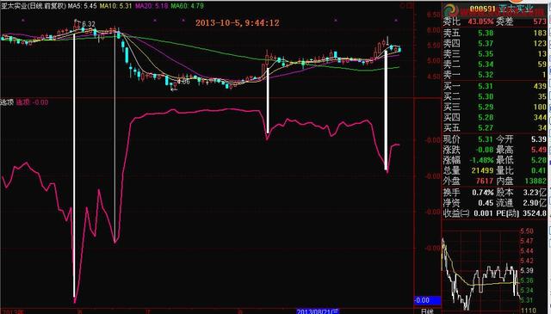The height and width of the screenshot is (314, 551).
Task: Expand the 逃顶 indicator name label
Action: (7, 102)
